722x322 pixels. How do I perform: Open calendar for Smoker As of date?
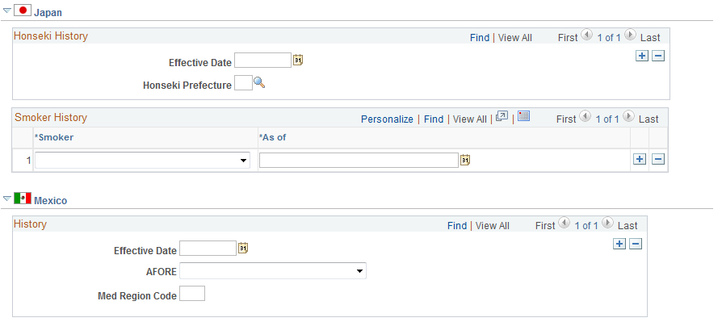(465, 160)
